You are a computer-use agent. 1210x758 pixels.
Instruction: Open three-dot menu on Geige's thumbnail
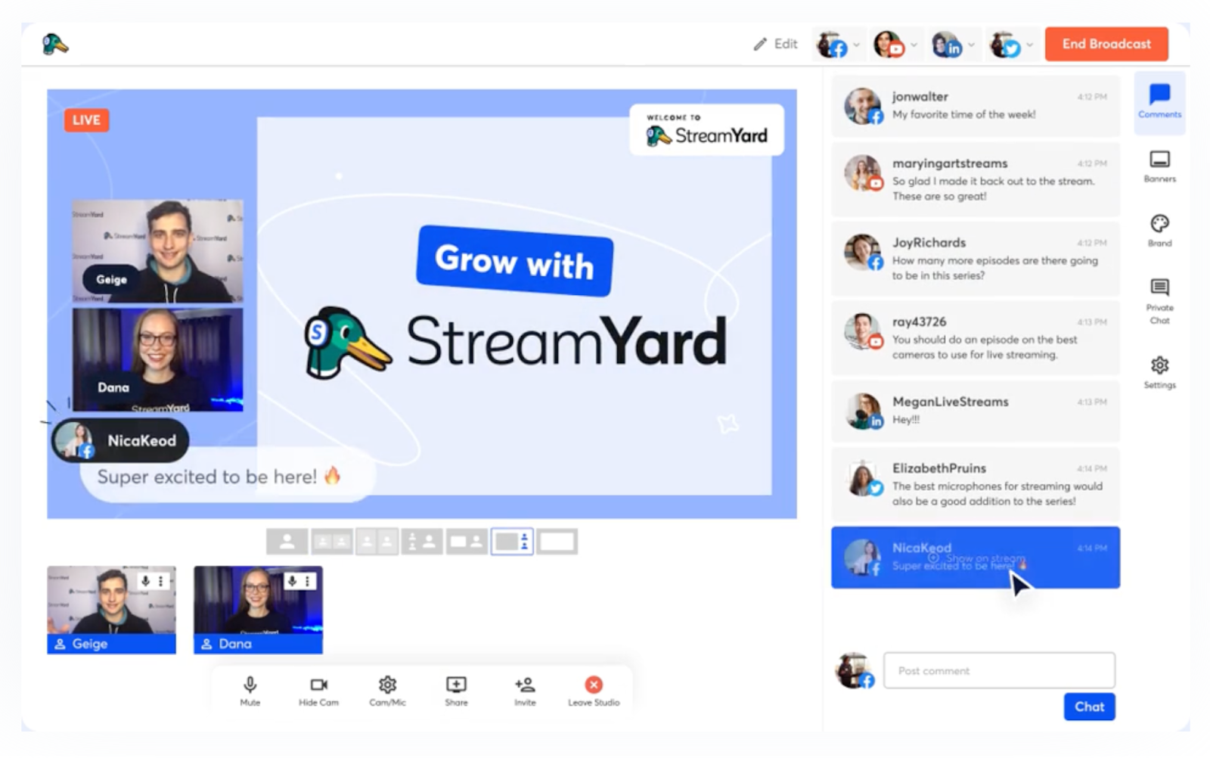(160, 581)
